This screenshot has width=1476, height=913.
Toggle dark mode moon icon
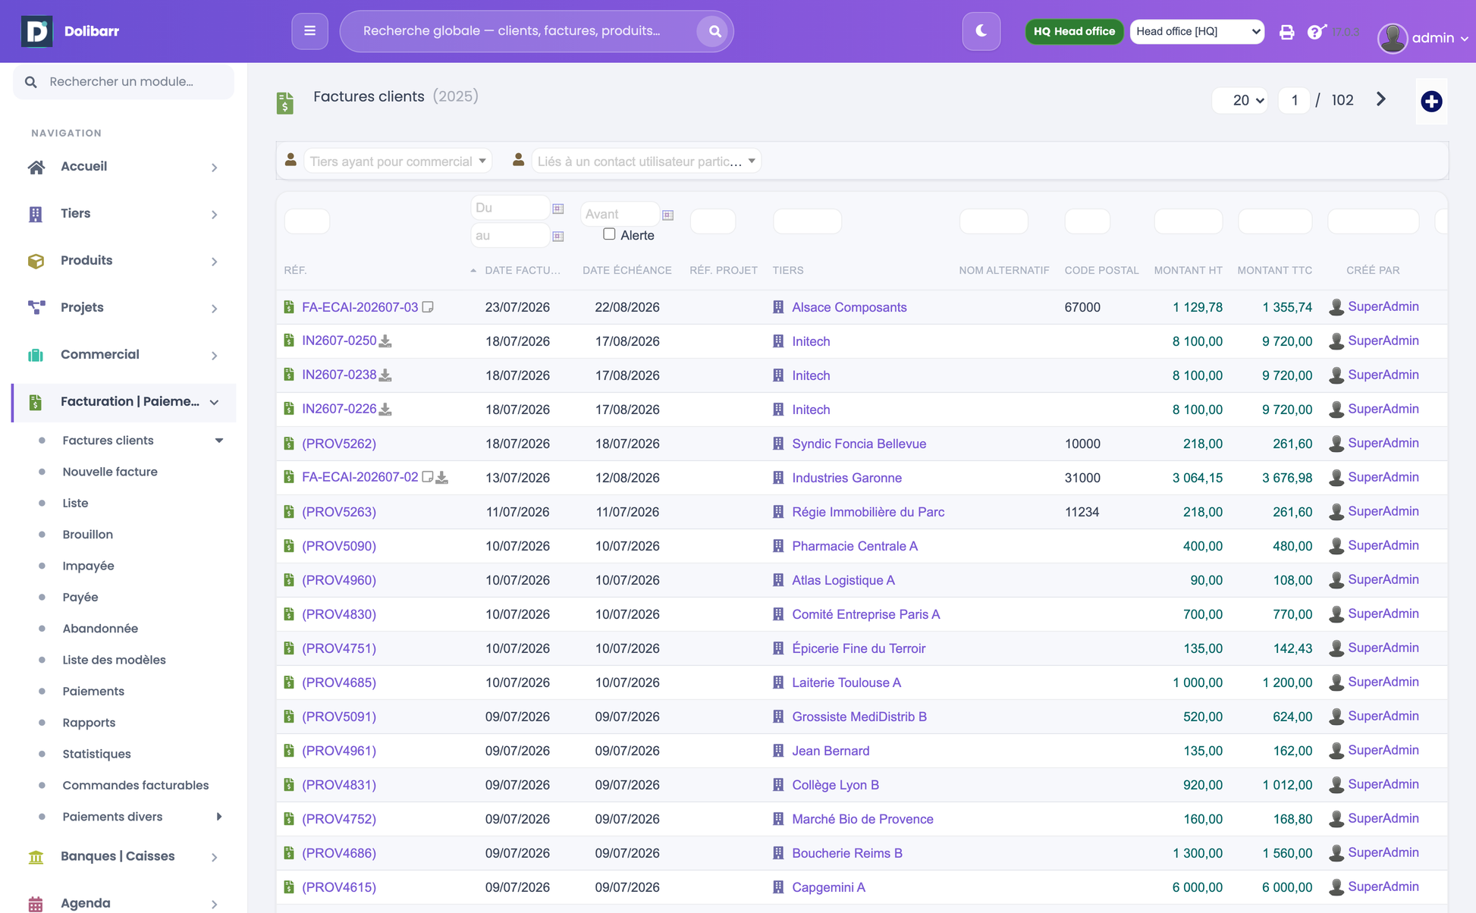pyautogui.click(x=981, y=31)
